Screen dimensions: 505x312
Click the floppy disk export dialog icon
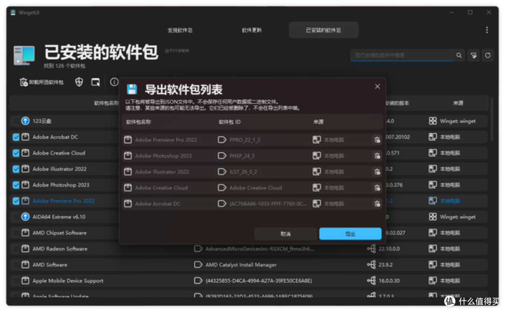click(132, 89)
